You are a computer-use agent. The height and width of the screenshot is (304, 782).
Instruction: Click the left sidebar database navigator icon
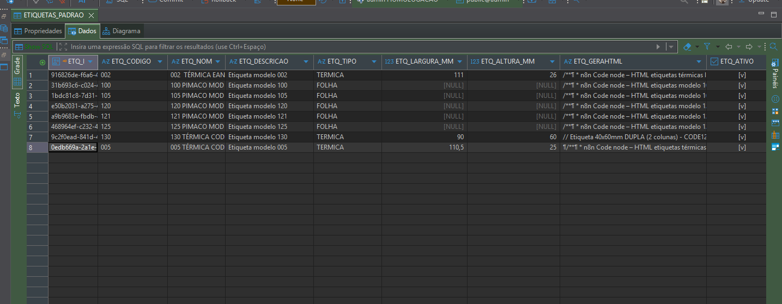click(x=4, y=28)
